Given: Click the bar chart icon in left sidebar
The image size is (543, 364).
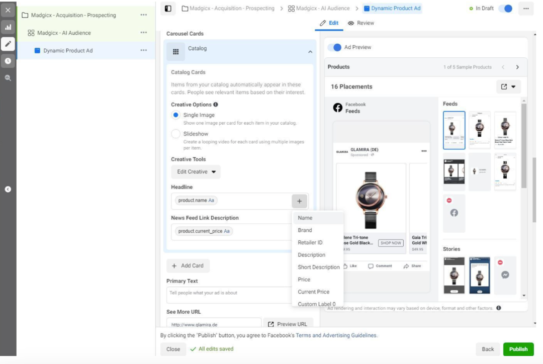Looking at the screenshot, I should tap(8, 27).
